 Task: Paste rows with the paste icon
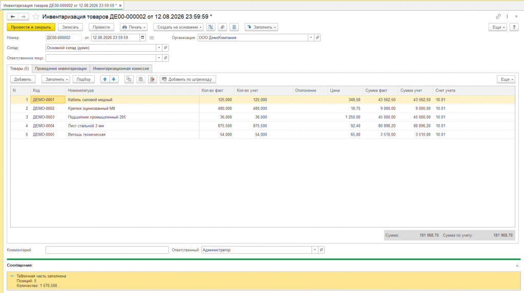141,79
